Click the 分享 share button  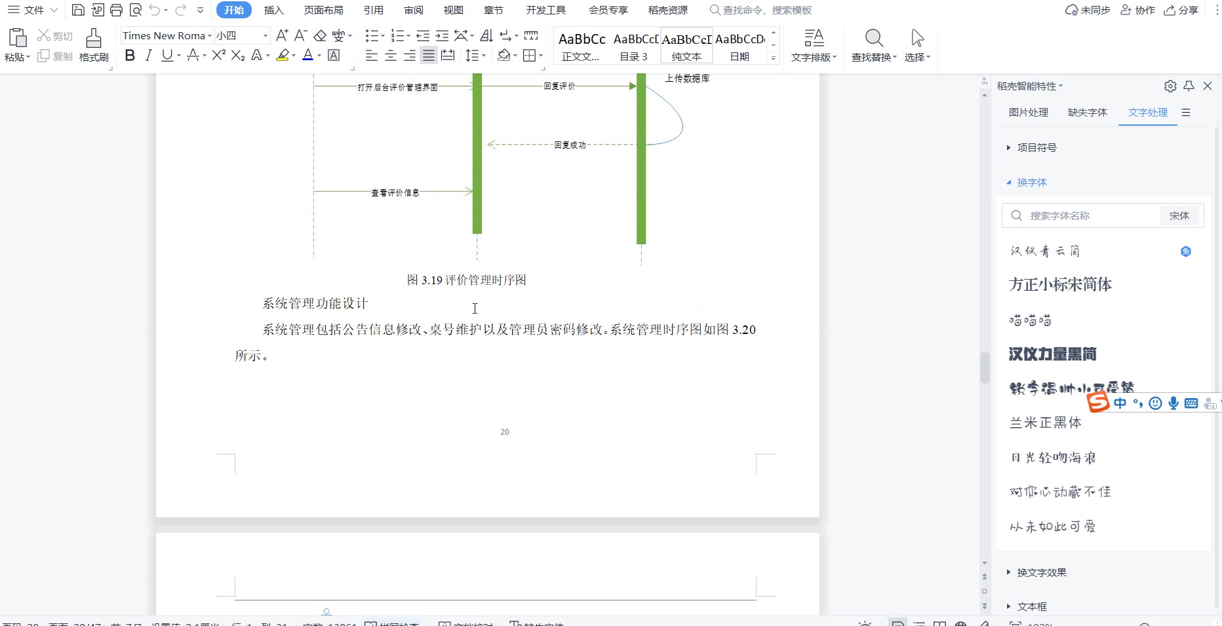pyautogui.click(x=1181, y=10)
